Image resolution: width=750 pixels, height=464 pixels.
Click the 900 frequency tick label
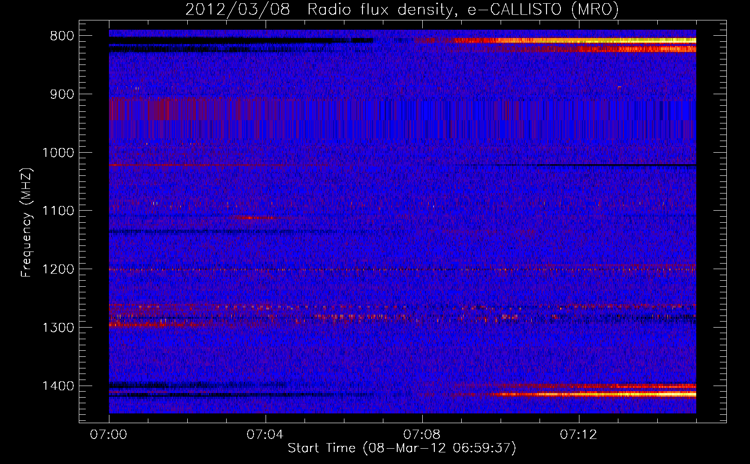(x=63, y=94)
